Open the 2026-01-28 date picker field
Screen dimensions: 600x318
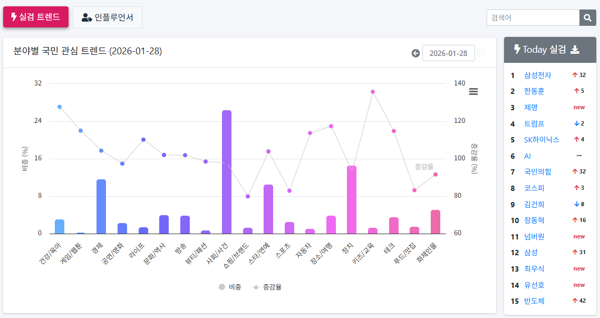click(x=448, y=53)
